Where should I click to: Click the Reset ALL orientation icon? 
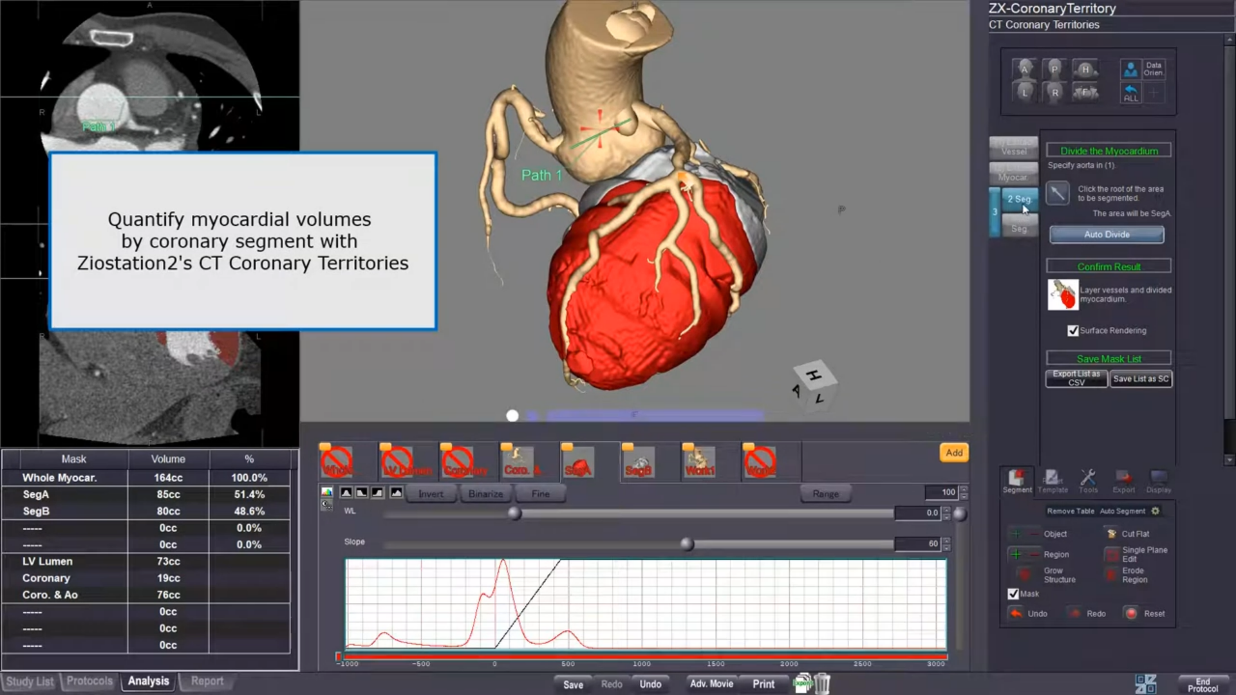(1130, 93)
